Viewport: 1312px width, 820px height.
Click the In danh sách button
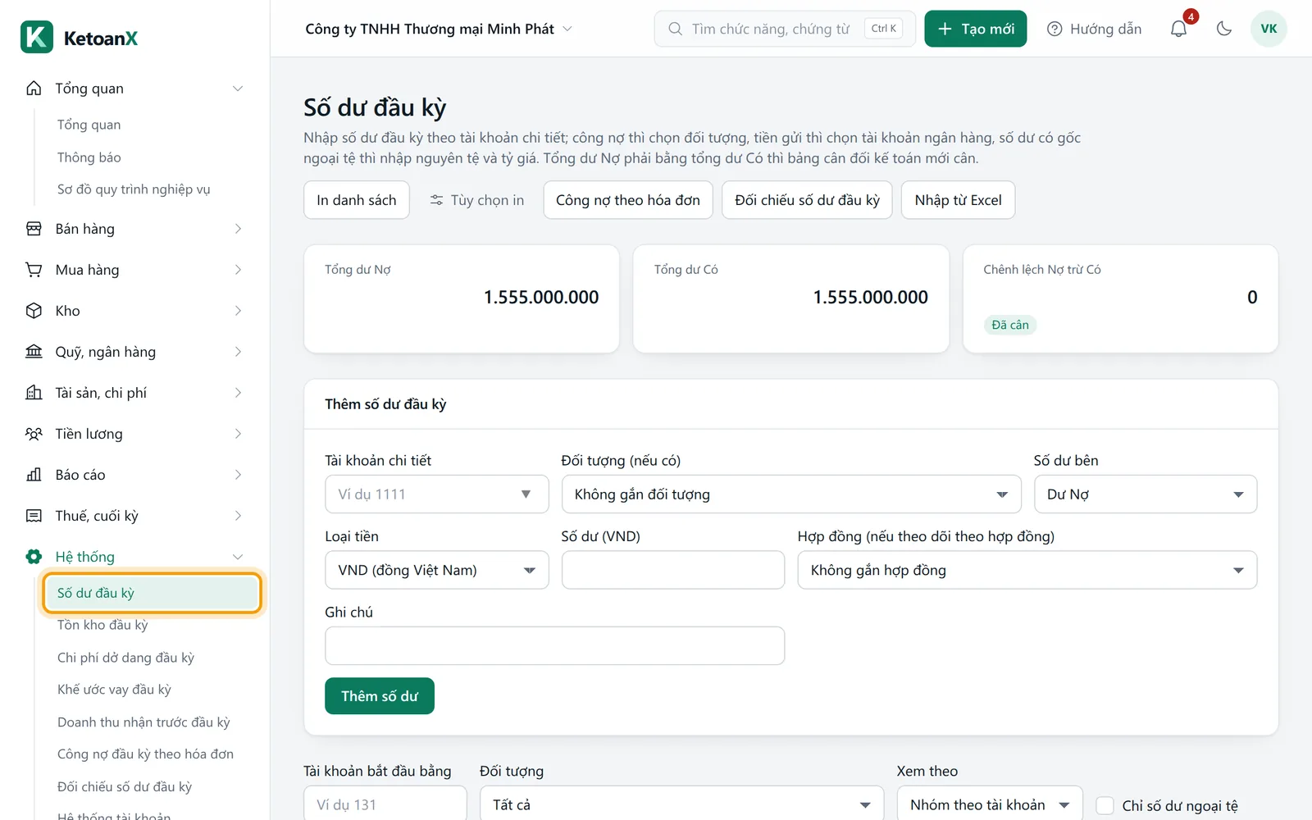coord(356,200)
